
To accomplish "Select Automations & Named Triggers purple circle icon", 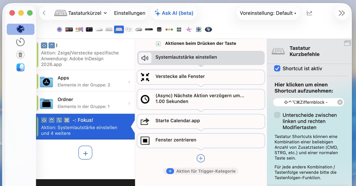I will tap(59, 29).
